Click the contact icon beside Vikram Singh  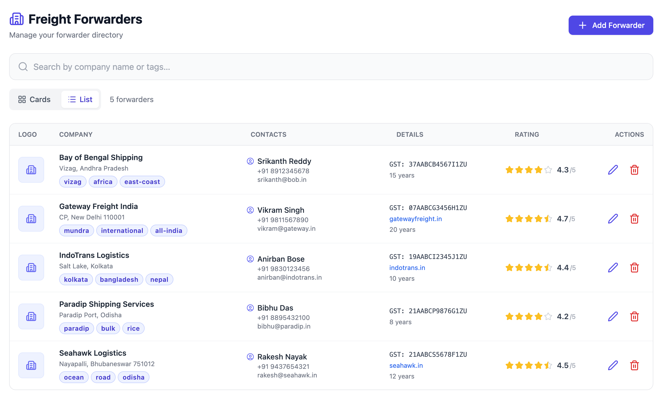click(x=250, y=210)
